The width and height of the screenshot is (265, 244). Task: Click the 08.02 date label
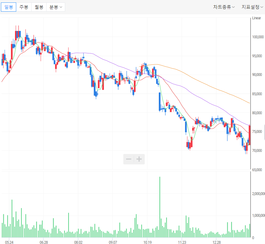(x=78, y=242)
